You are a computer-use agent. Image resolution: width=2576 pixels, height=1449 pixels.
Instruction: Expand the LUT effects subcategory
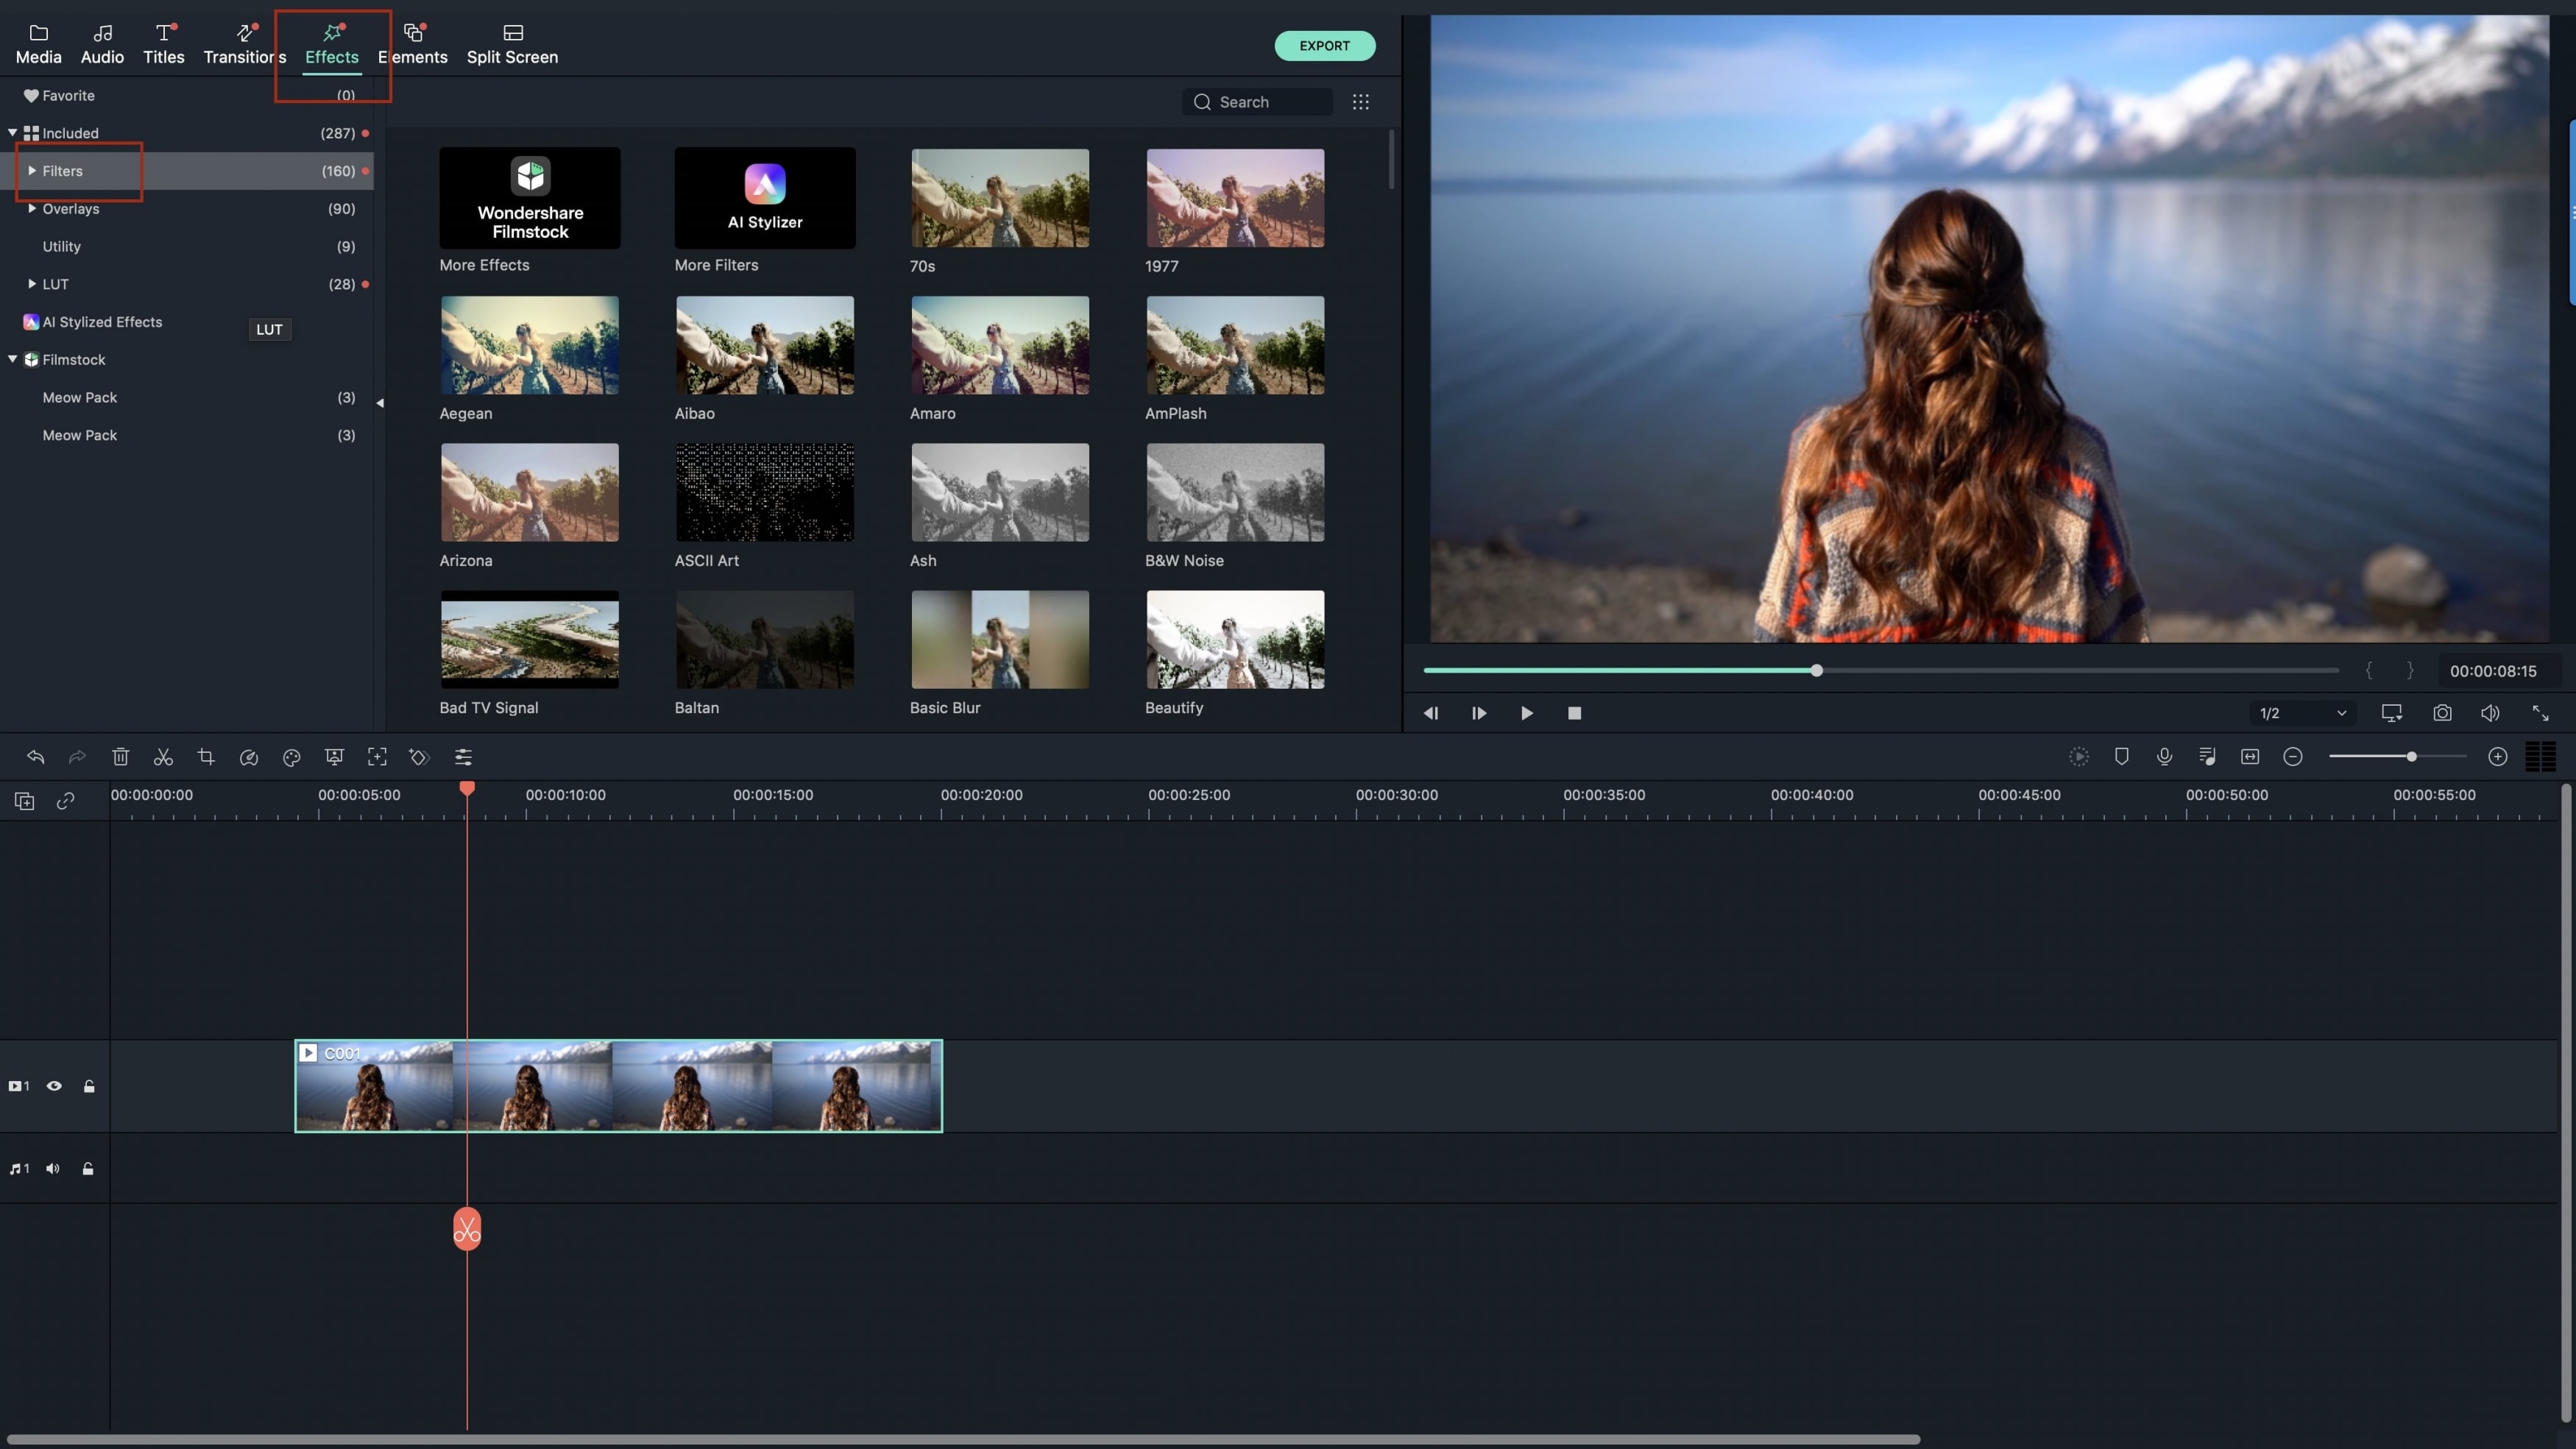(x=30, y=285)
